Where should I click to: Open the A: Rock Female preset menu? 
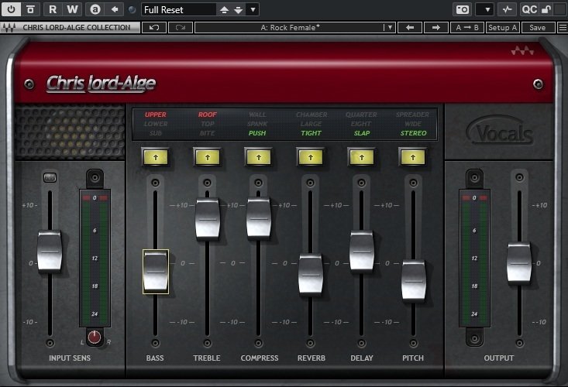point(294,28)
